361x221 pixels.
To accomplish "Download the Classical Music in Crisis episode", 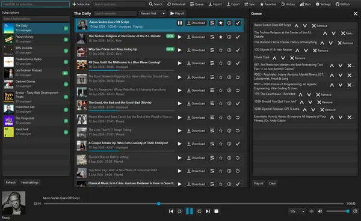I will [x=196, y=184].
